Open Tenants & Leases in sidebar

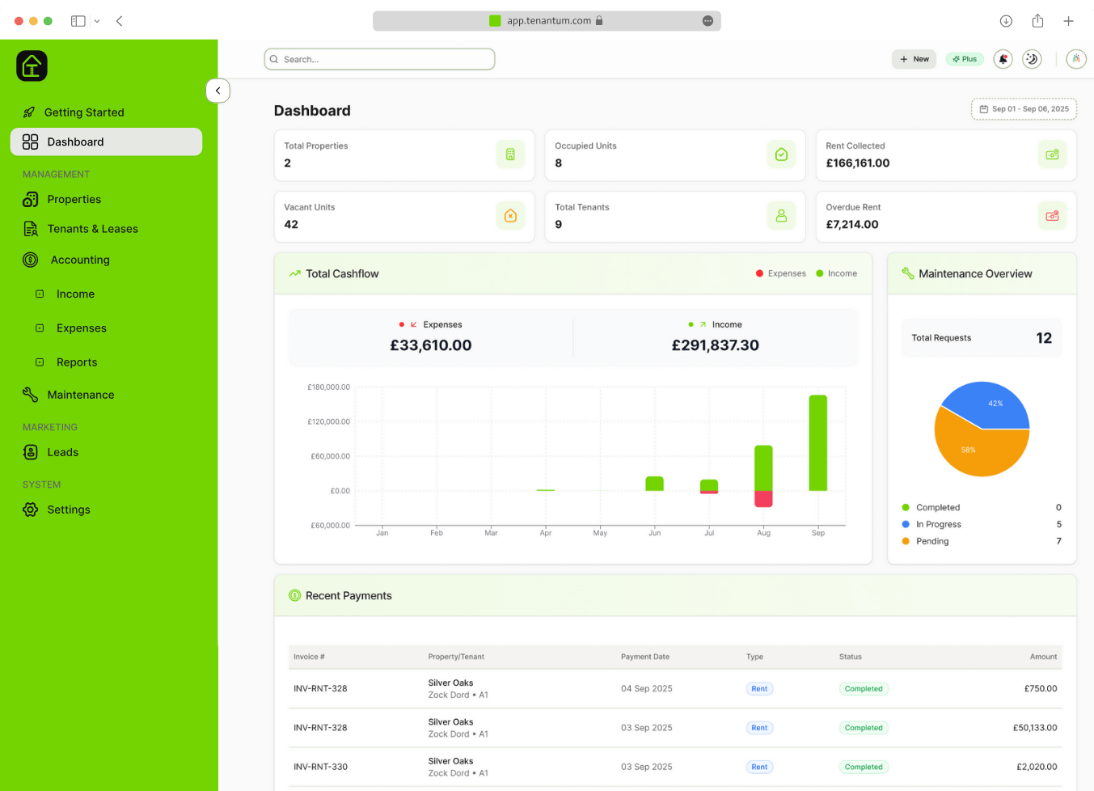[92, 229]
